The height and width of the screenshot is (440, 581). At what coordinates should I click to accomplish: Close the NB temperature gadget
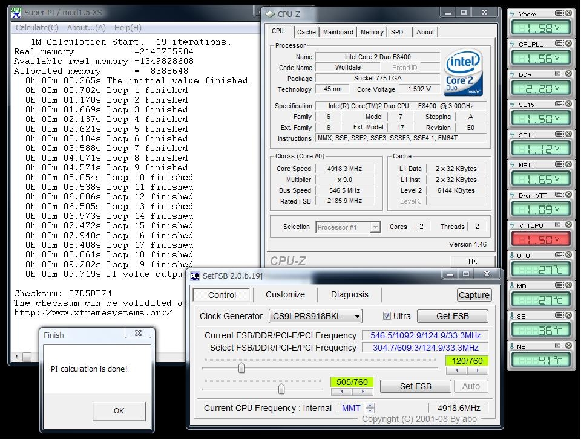point(568,346)
